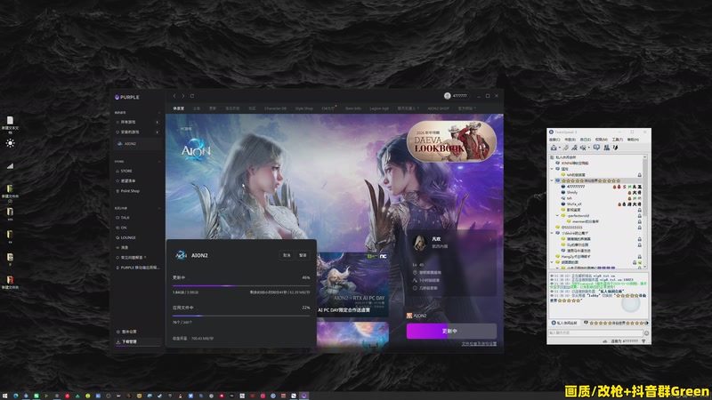Open the 新建文本文档 desktop icon
712x400 pixels.
[x=10, y=124]
